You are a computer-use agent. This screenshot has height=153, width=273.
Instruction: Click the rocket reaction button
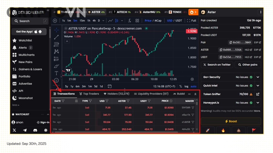(x=208, y=130)
